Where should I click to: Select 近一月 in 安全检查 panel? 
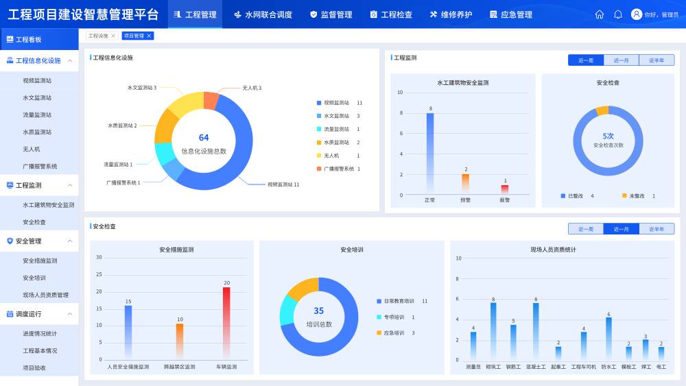click(622, 228)
